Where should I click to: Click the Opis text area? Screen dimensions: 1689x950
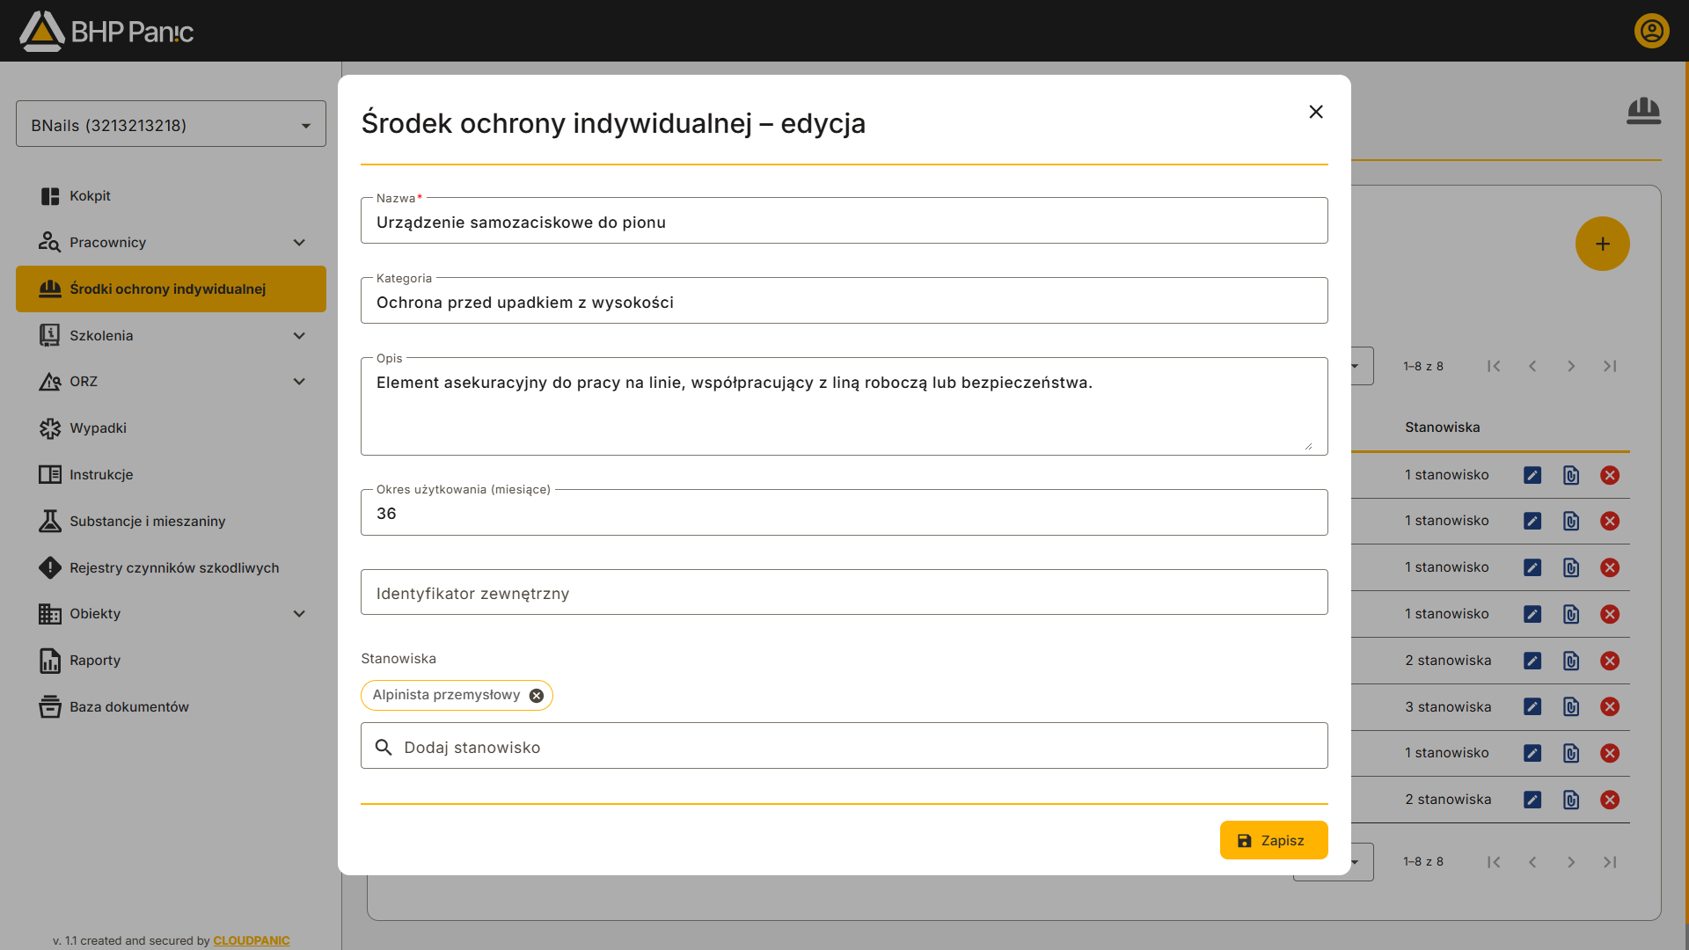pyautogui.click(x=844, y=406)
